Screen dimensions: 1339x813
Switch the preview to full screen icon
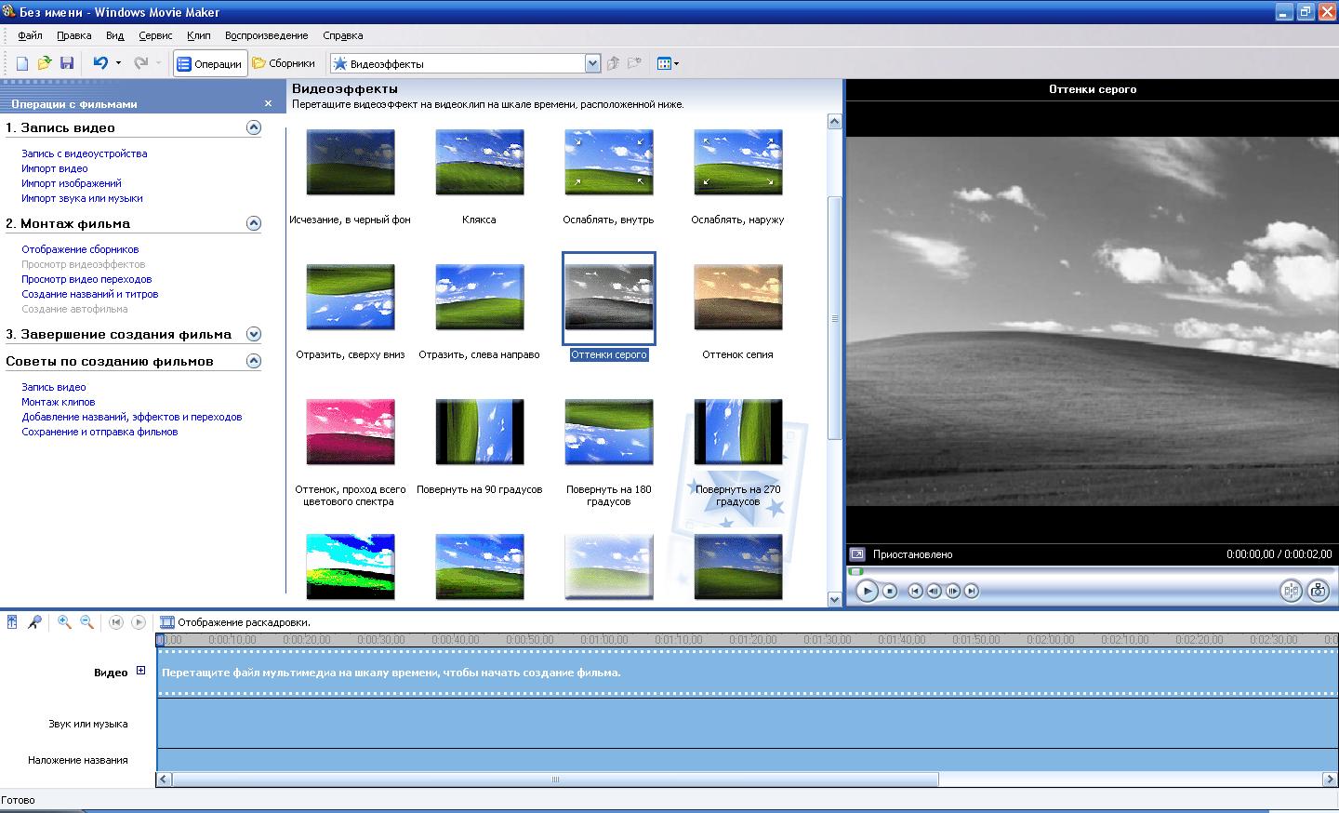(x=857, y=553)
